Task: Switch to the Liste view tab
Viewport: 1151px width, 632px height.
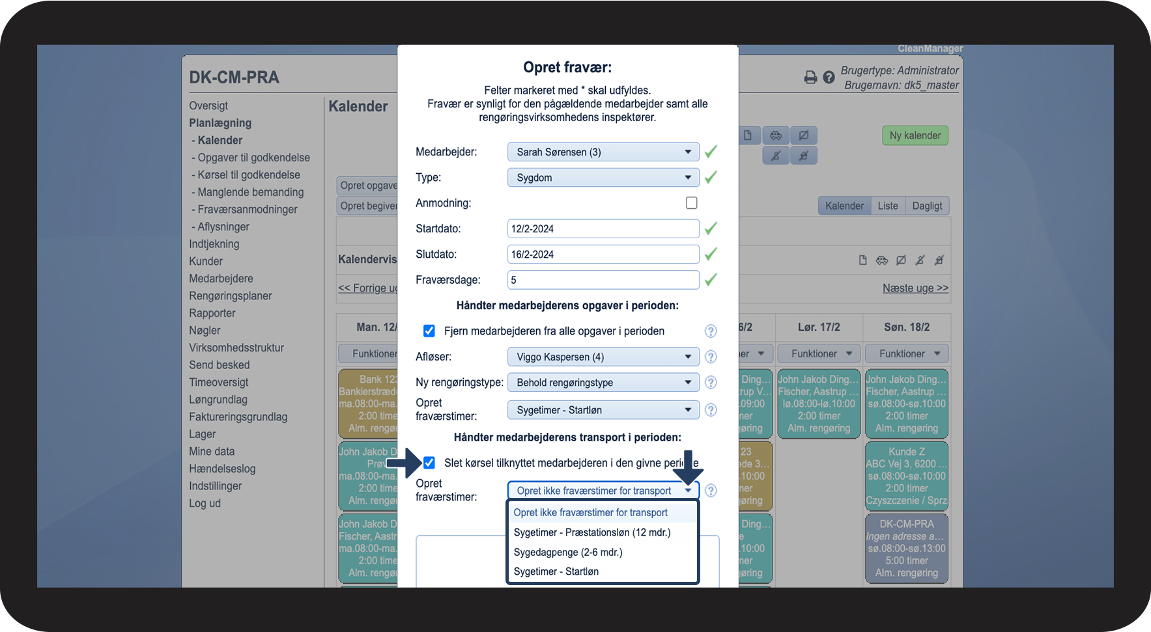Action: [x=887, y=206]
